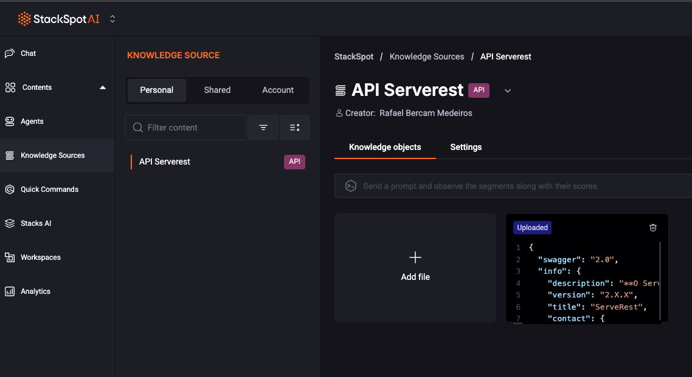The image size is (692, 377).
Task: Switch to the Settings tab
Action: coord(466,147)
